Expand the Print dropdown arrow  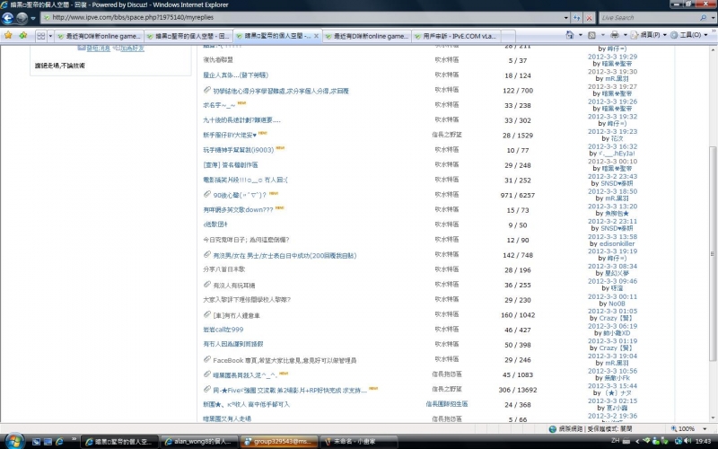point(625,35)
